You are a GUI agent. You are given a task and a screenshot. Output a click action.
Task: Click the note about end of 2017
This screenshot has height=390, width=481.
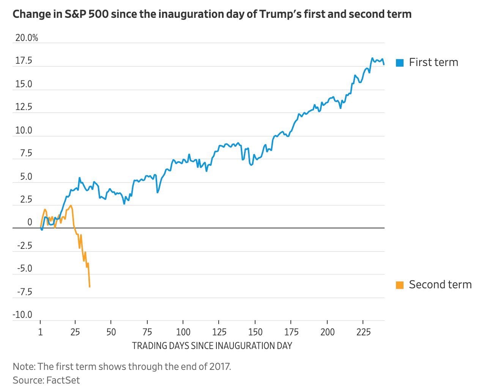point(121,366)
